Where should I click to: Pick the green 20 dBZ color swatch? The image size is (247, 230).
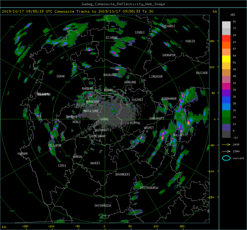click(x=226, y=113)
